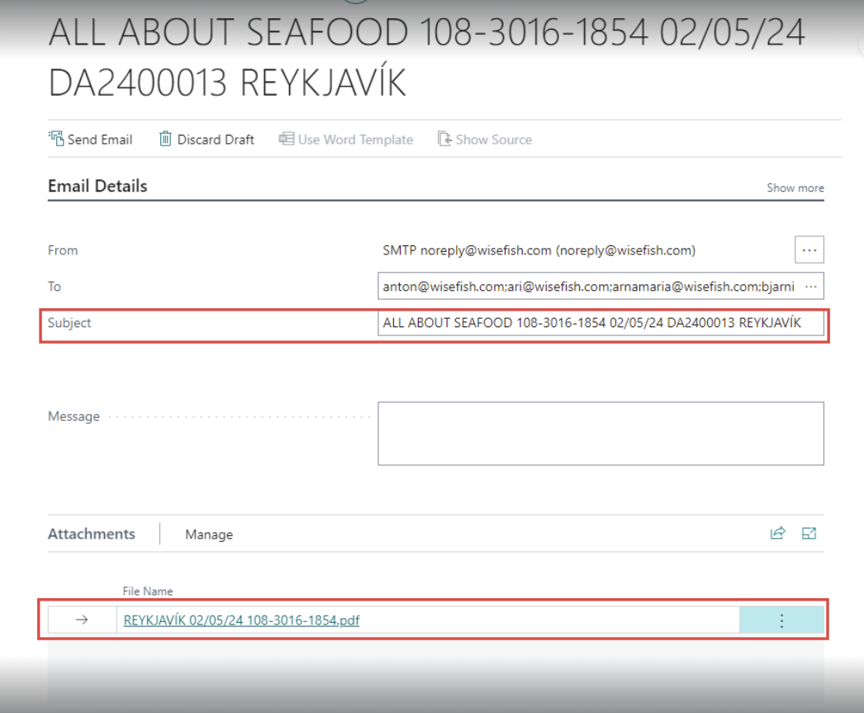The height and width of the screenshot is (713, 864).
Task: Collapse the Email Details section heading
Action: (x=97, y=186)
